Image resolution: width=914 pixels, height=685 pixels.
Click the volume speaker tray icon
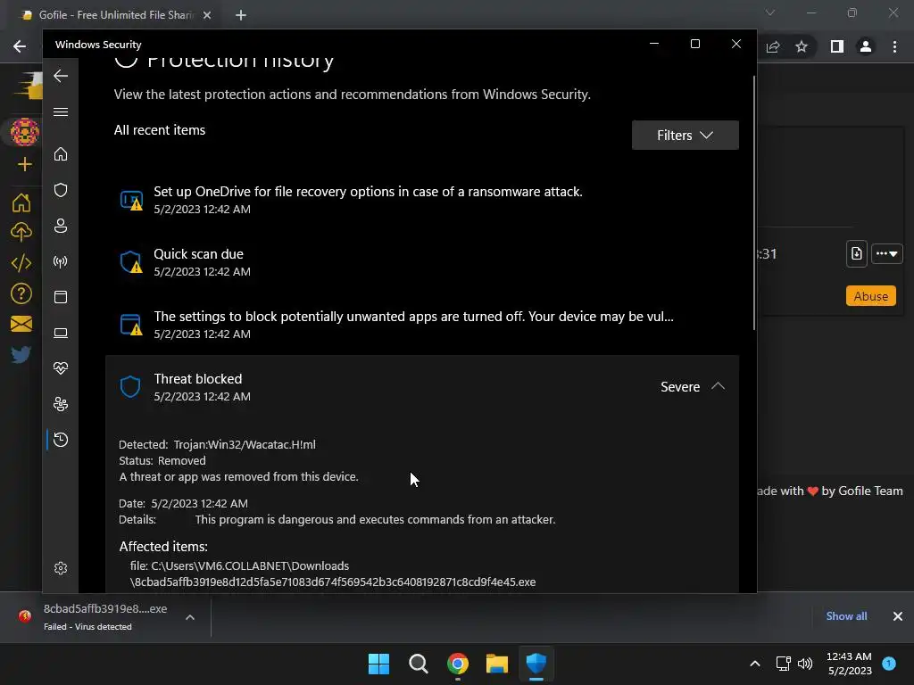(x=805, y=664)
